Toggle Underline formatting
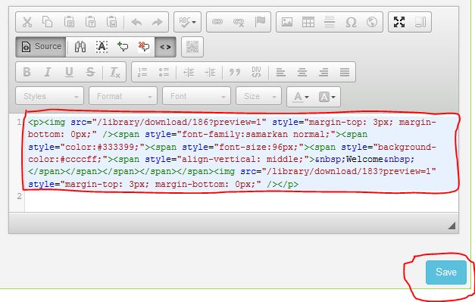Viewport: 475px width, 302px height. (x=69, y=72)
